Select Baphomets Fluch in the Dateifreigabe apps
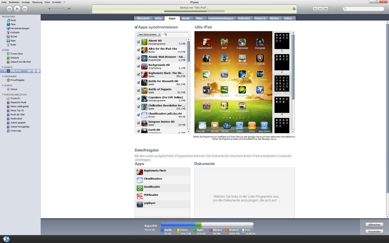 (x=162, y=172)
